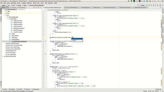Click the Make Project build icon before Main

138,5
